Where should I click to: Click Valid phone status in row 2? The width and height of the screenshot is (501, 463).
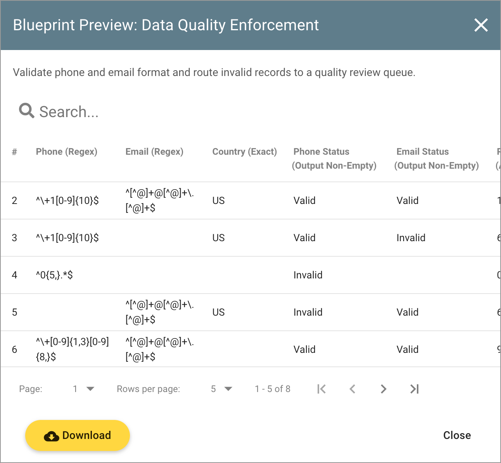click(304, 200)
